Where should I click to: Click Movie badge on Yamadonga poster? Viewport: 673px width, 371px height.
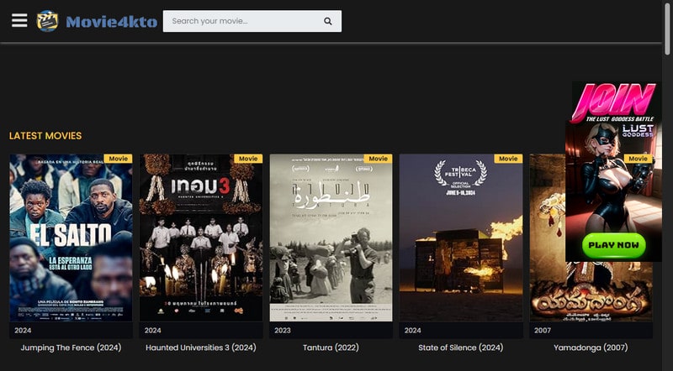tap(639, 159)
